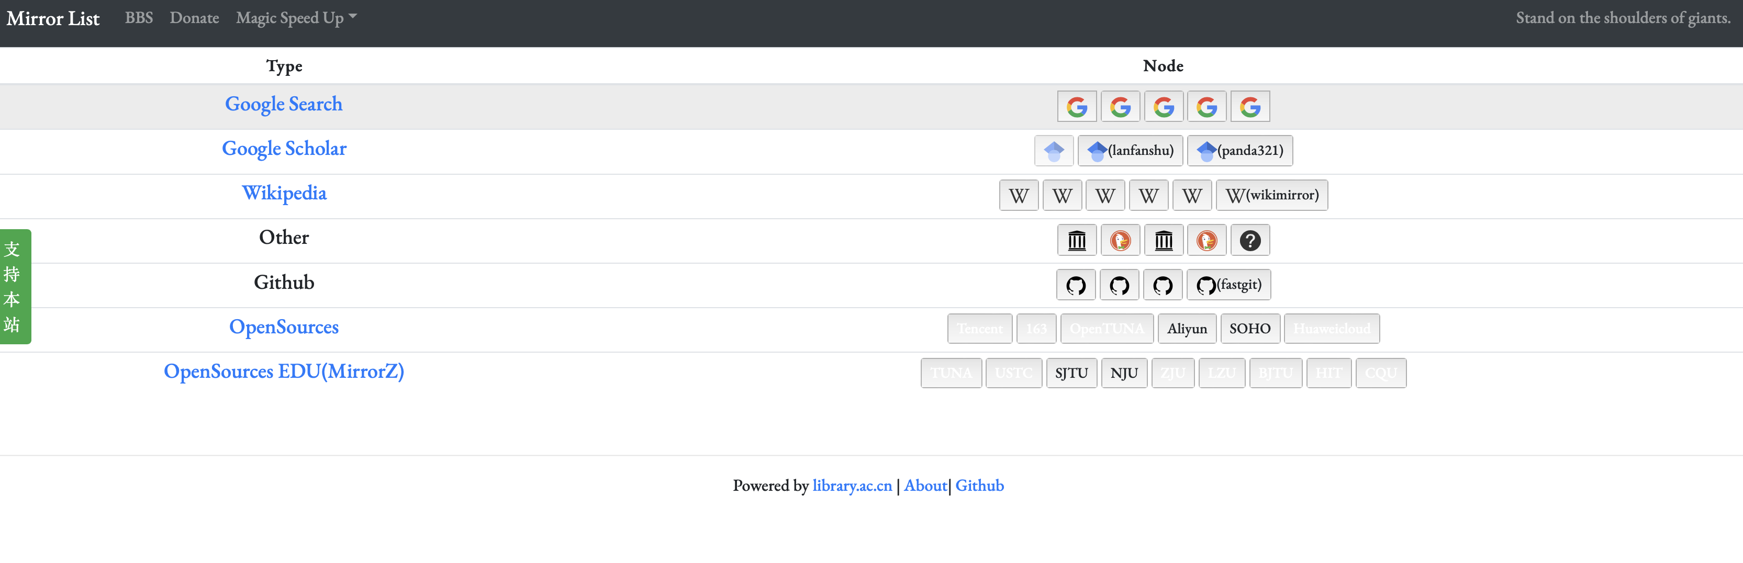Screen dimensions: 1743x563
Task: Click the SOHO mirror button
Action: click(x=1250, y=329)
